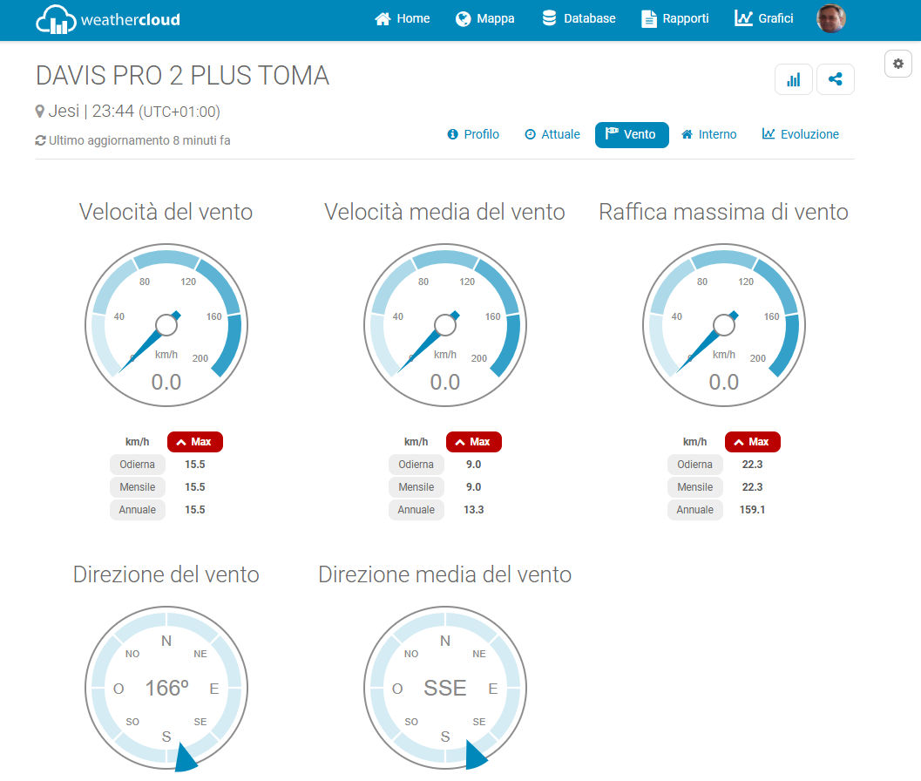This screenshot has width=921, height=781.
Task: Open the Evoluzione tab
Action: tap(801, 134)
